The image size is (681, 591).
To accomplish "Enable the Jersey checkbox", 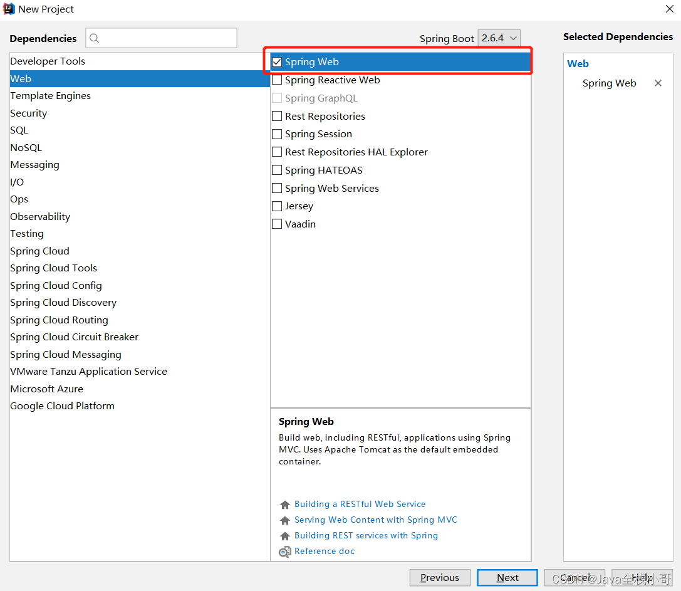I will (277, 206).
